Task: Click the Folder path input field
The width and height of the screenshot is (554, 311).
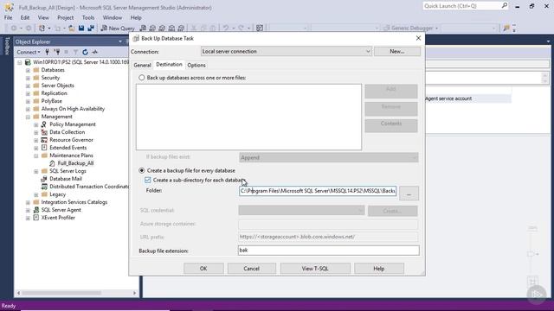Action: point(318,191)
